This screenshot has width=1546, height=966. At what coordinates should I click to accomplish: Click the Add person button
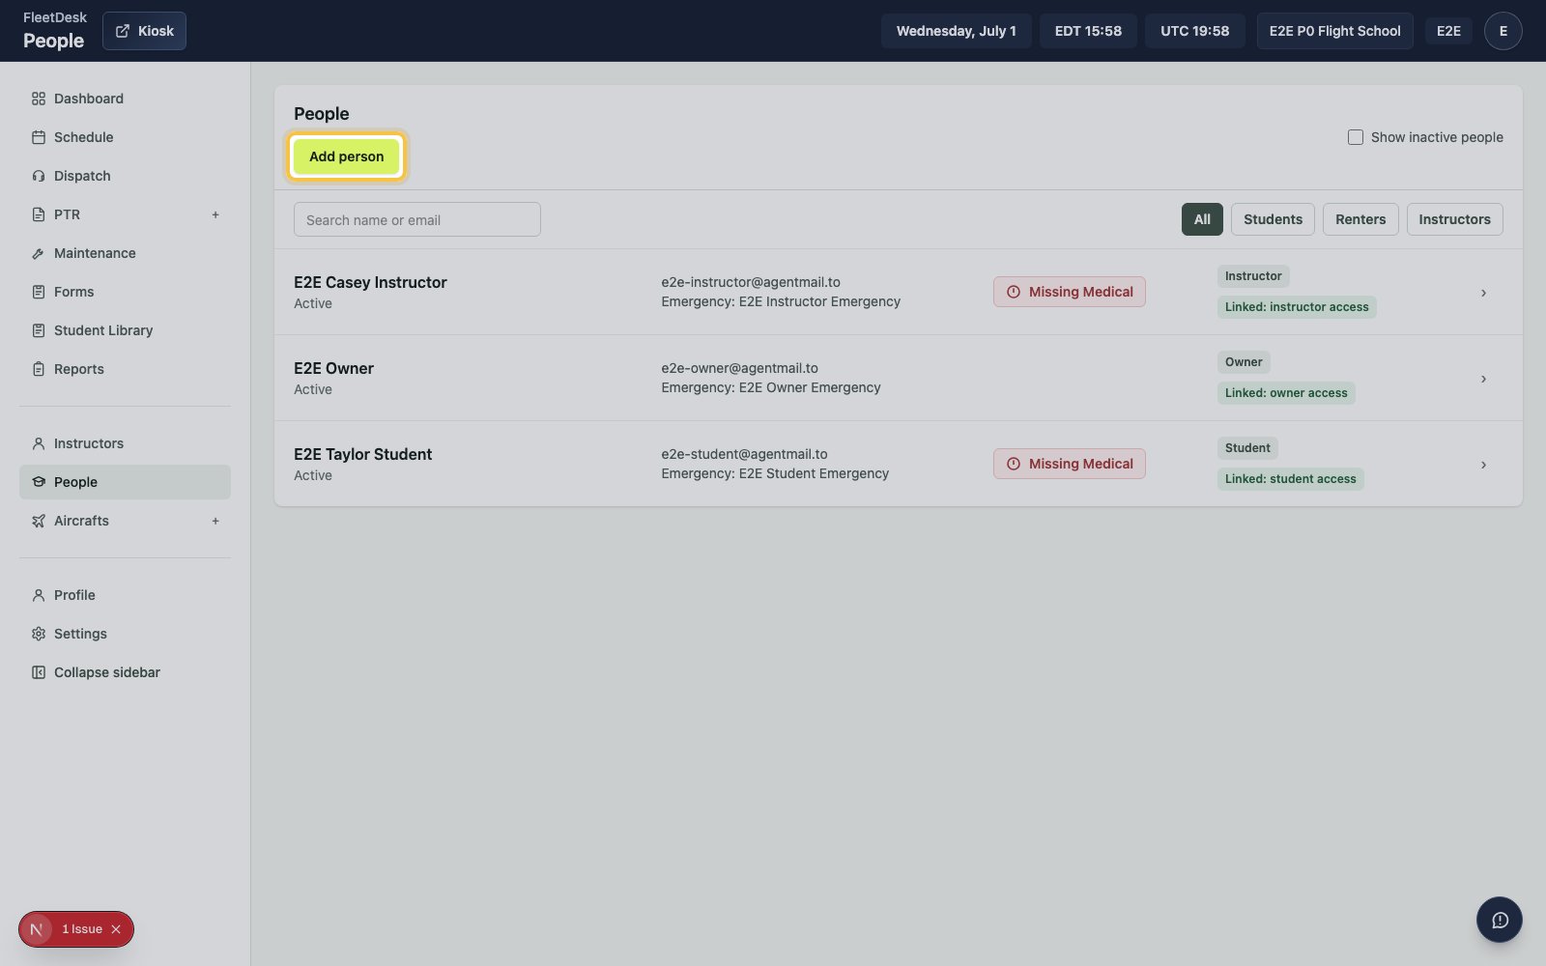[x=346, y=156]
